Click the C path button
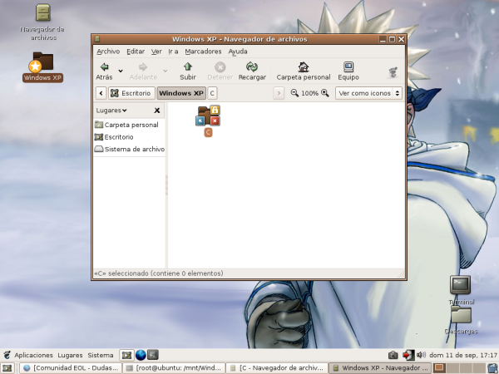Screen dimensions: 499x374 pos(212,93)
